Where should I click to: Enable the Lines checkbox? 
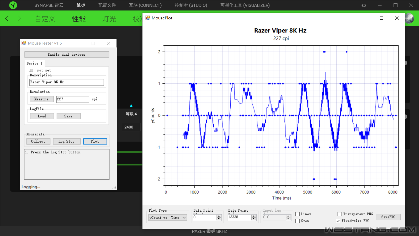(298, 214)
